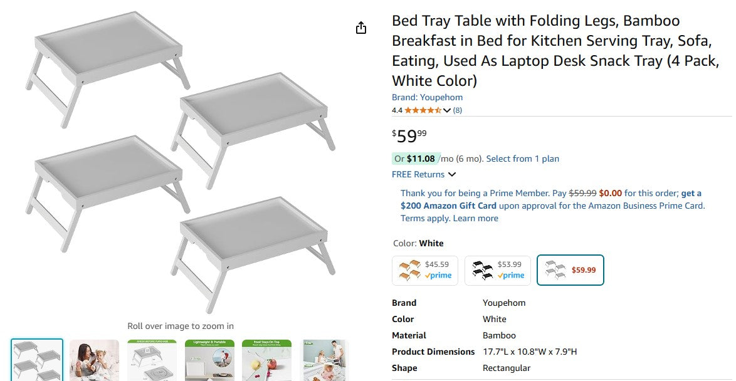
Task: Visit the Brand: Youpehom store link
Action: point(427,97)
